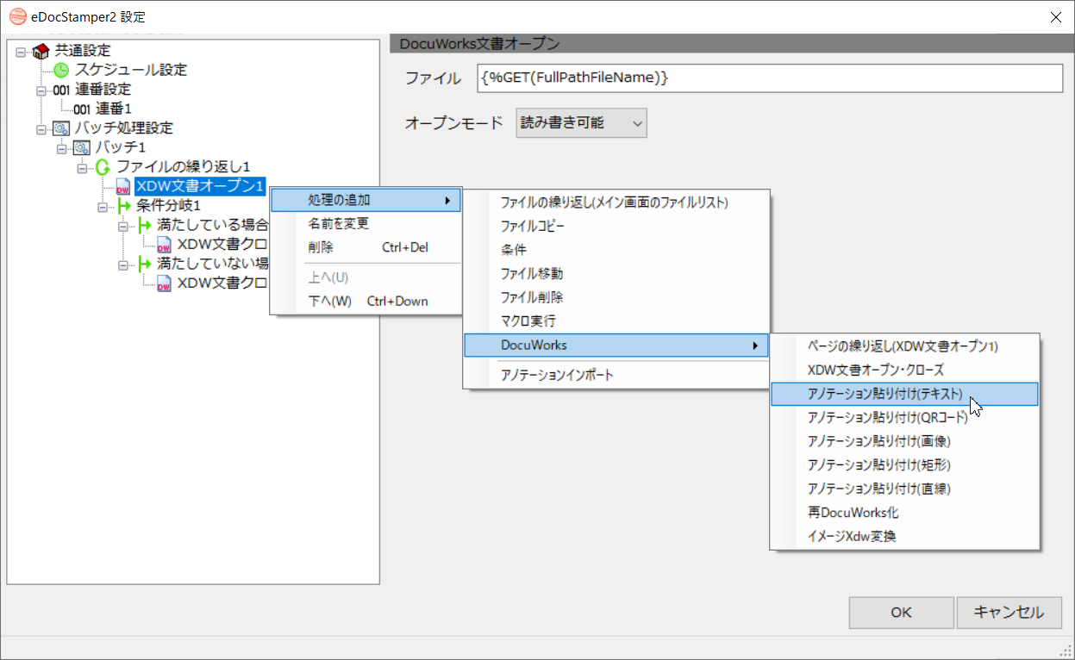
Task: Open the DocuWorks submenu entry
Action: point(616,345)
